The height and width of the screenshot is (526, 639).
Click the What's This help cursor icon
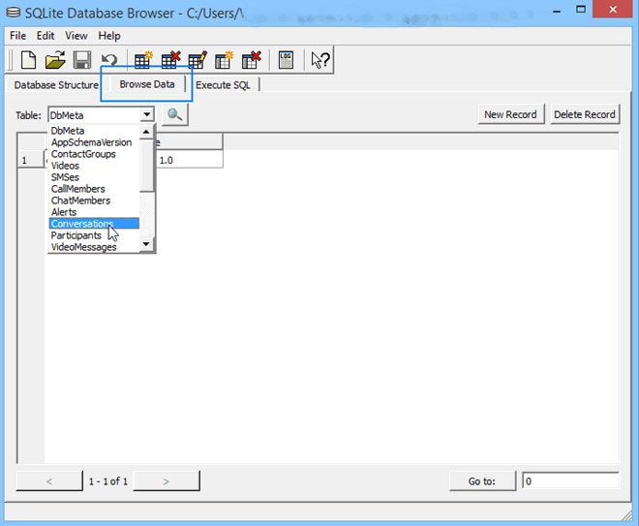(319, 60)
